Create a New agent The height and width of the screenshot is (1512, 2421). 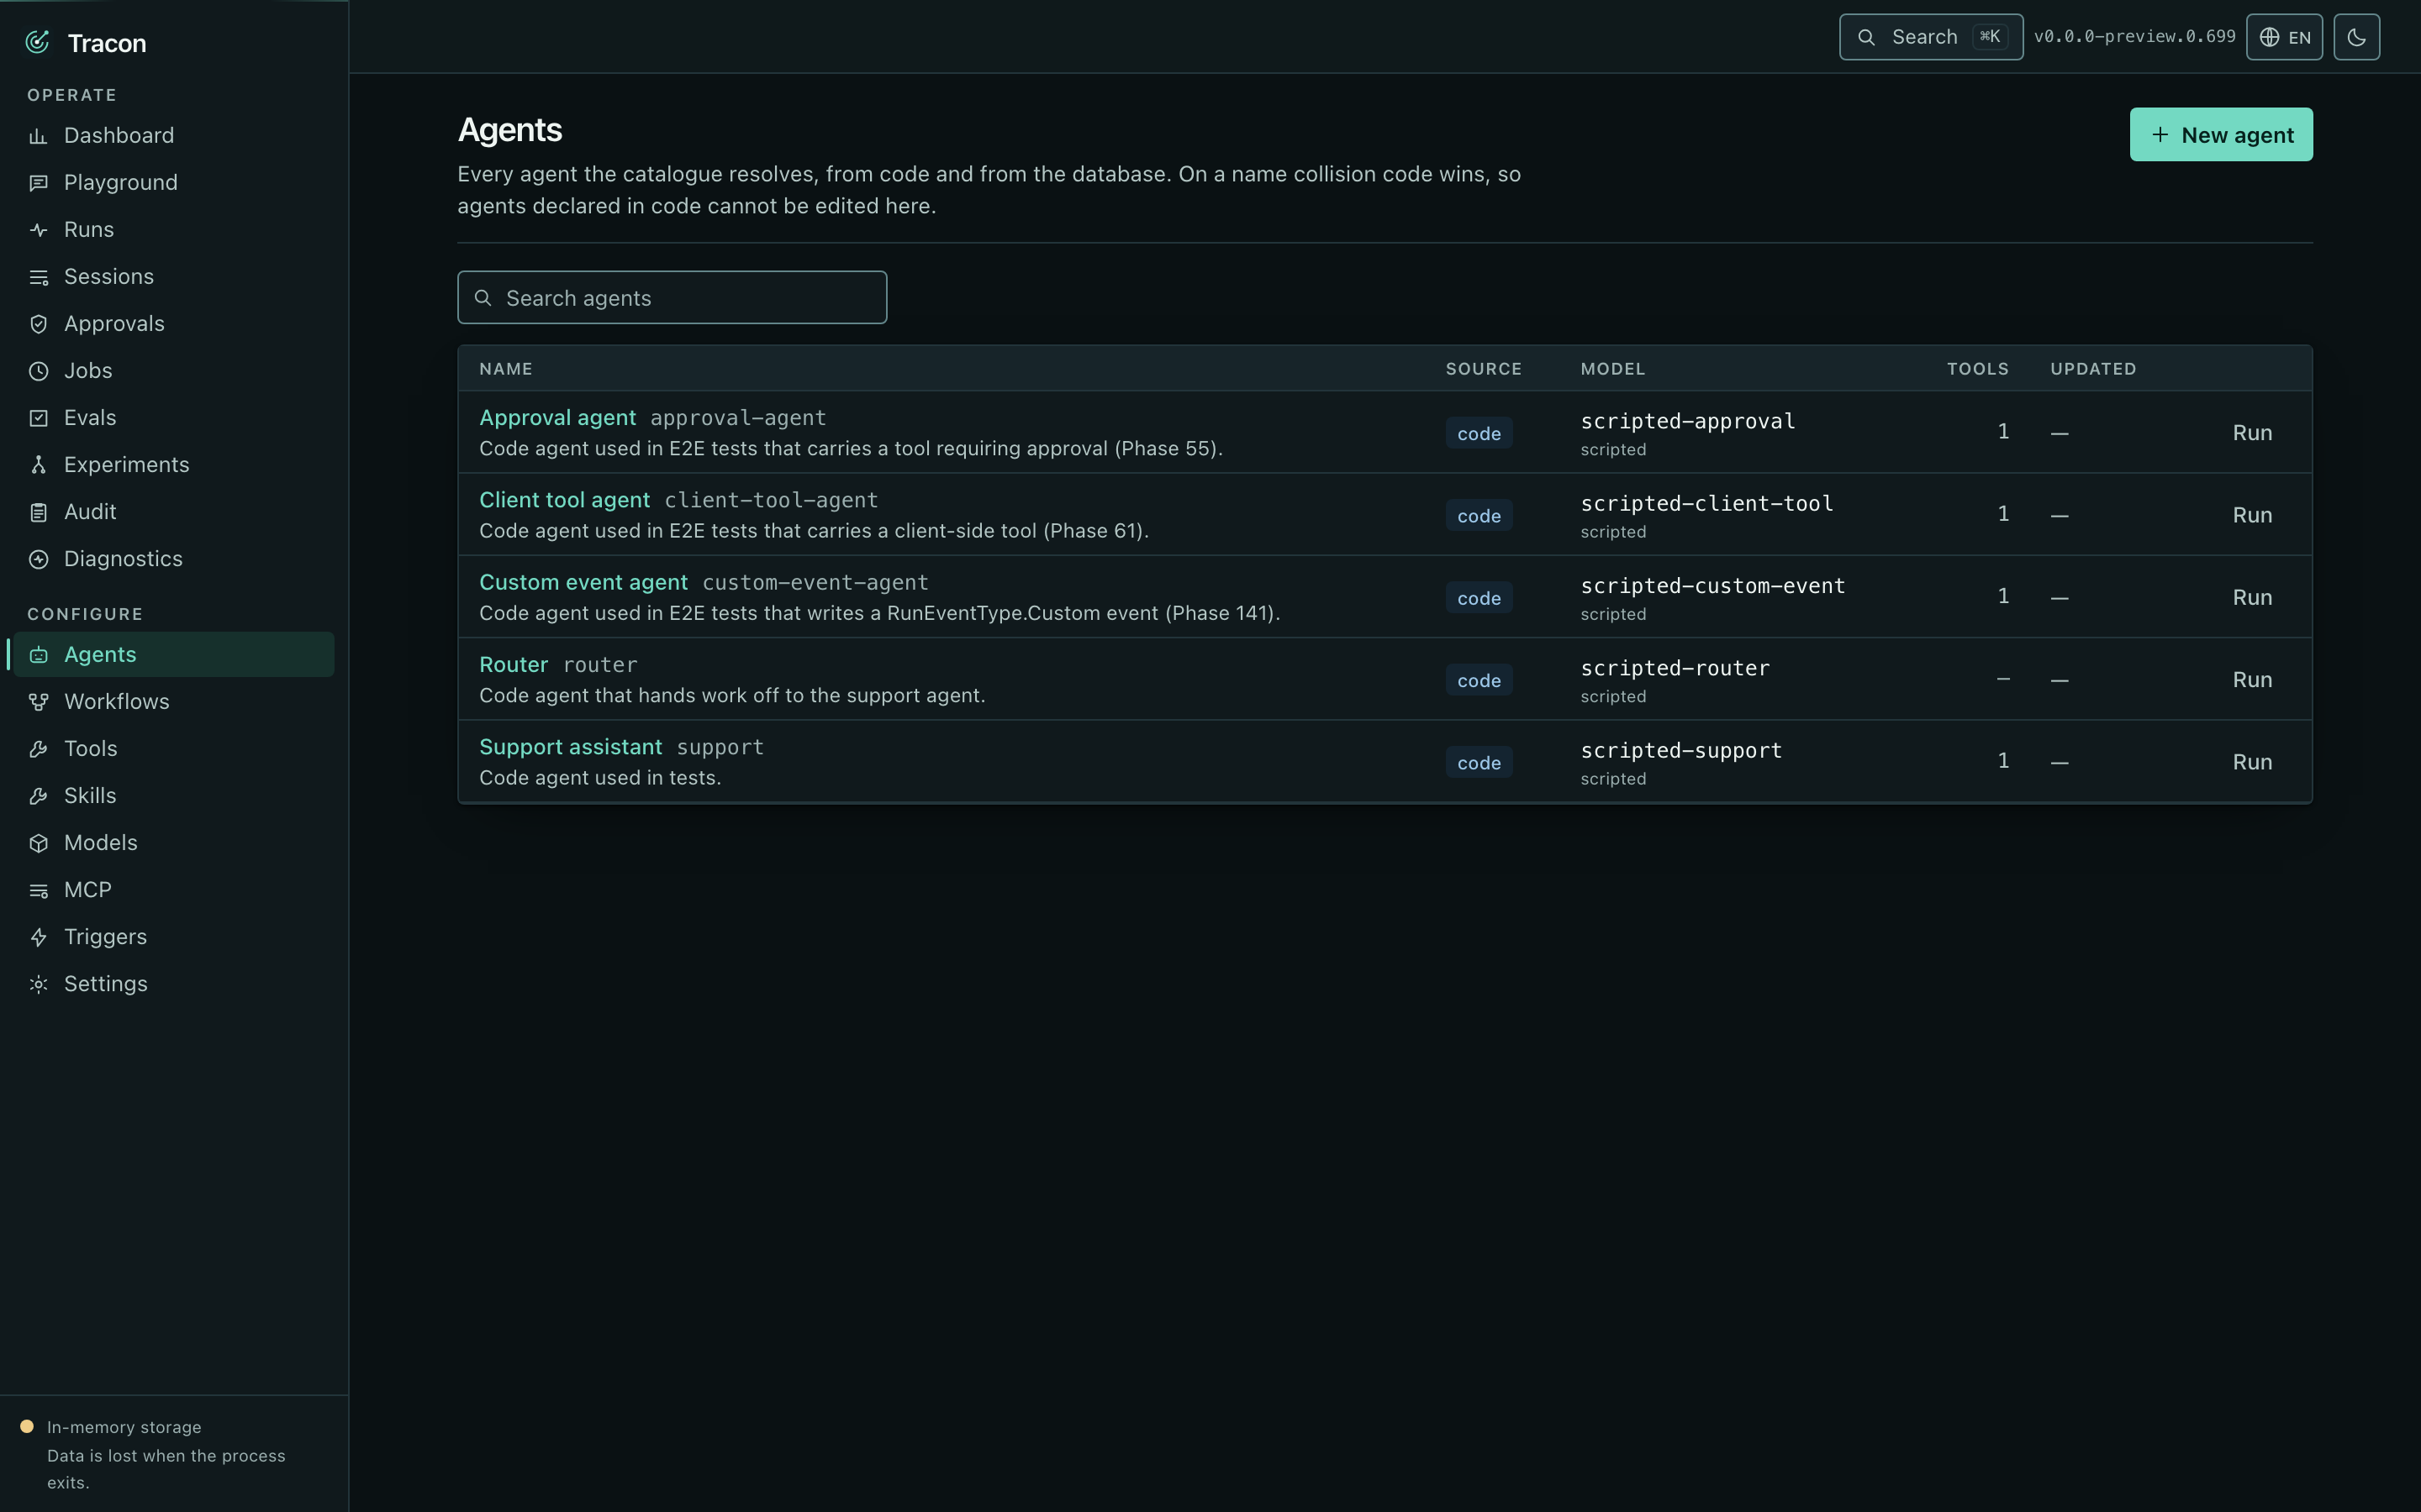(x=2221, y=134)
